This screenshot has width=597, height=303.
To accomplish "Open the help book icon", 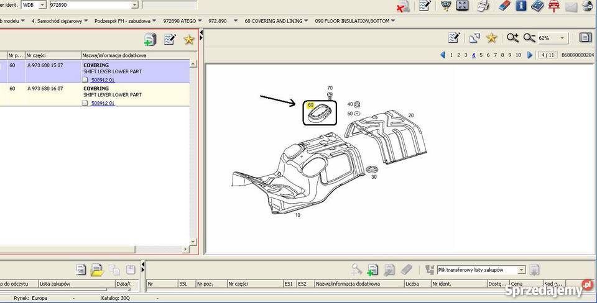I will (x=537, y=6).
